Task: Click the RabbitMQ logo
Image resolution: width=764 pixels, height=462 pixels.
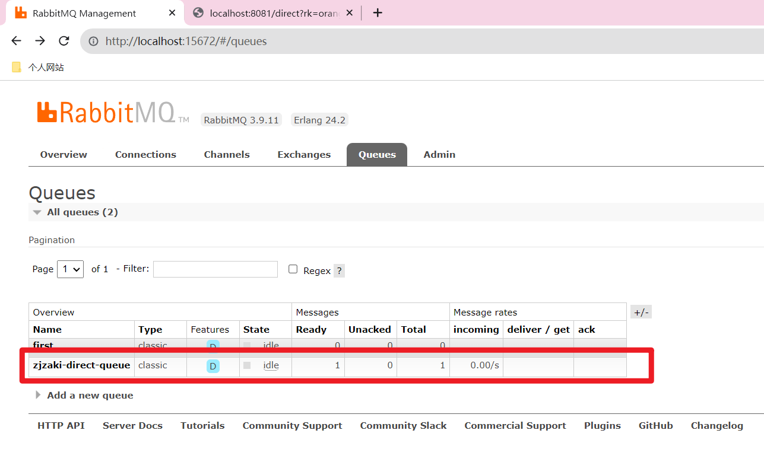Action: [x=113, y=113]
